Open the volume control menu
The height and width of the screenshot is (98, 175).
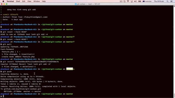click(136, 1)
